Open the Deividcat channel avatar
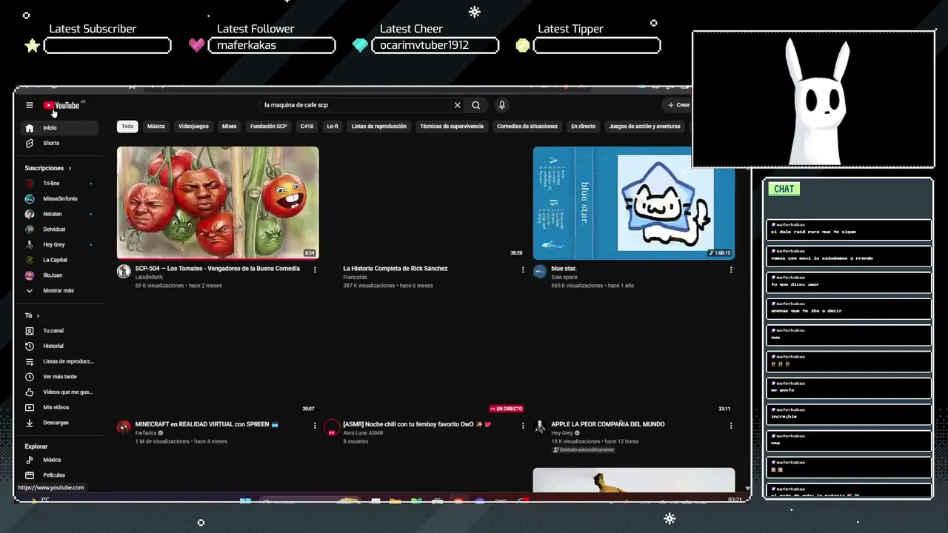Viewport: 948px width, 533px height. coord(30,229)
